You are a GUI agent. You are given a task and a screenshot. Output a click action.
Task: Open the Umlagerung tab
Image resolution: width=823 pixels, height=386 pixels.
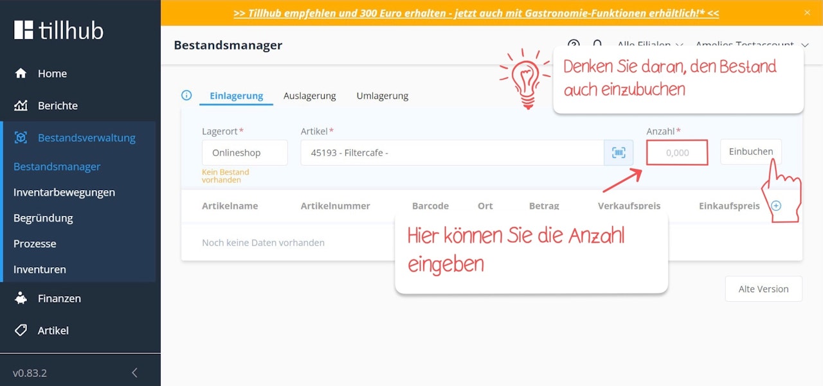tap(382, 95)
